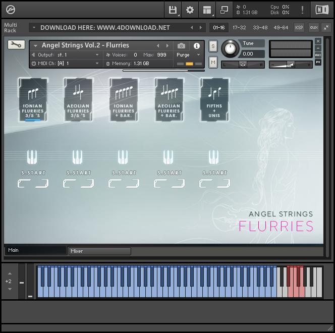The width and height of the screenshot is (335, 333).
Task: Solo the instrument with S button
Action: click(213, 46)
